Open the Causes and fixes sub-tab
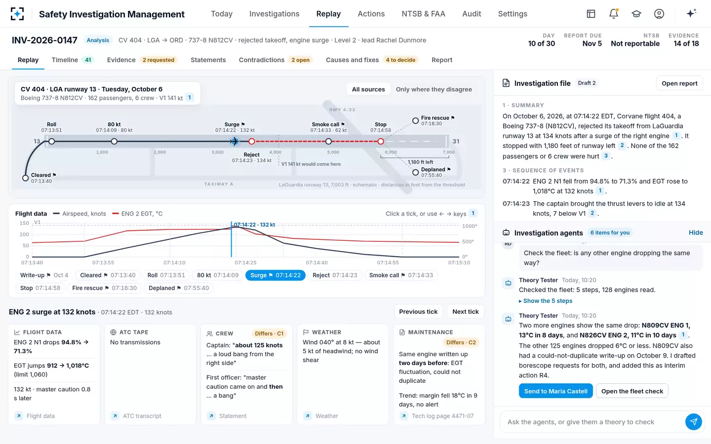 point(372,60)
